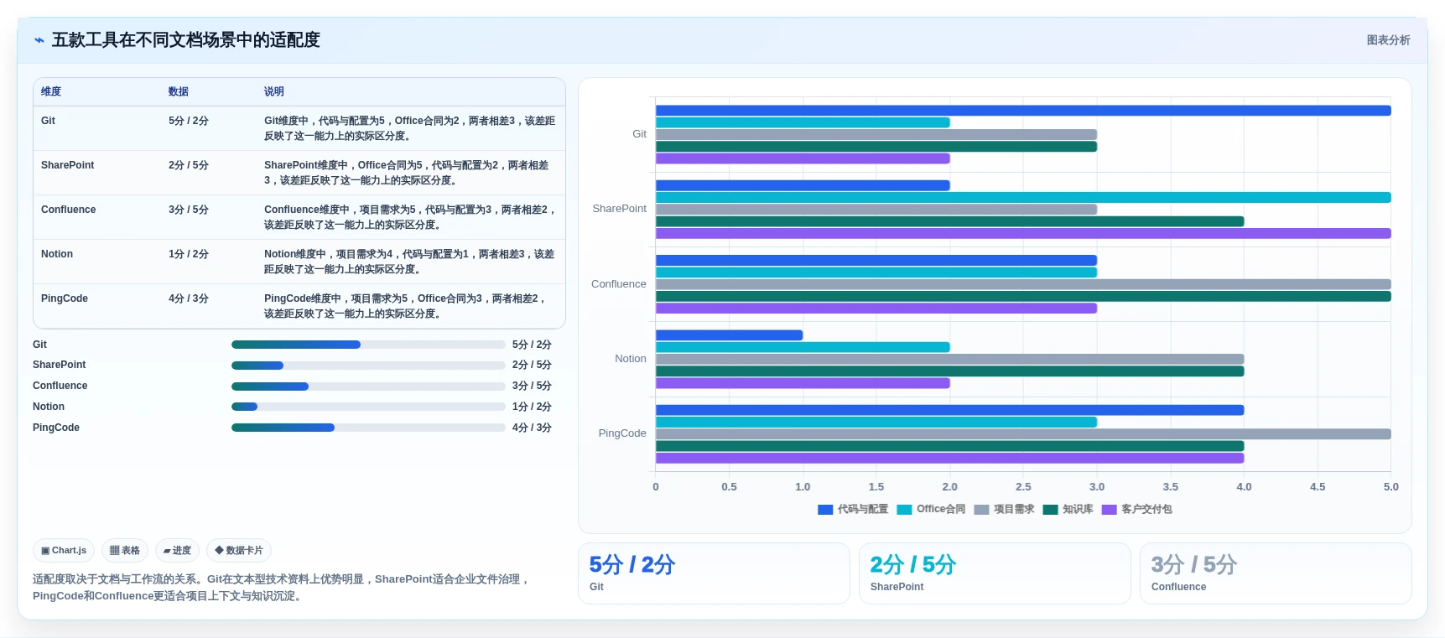Click the lightning icon beside the title
This screenshot has height=638, width=1445.
click(39, 40)
